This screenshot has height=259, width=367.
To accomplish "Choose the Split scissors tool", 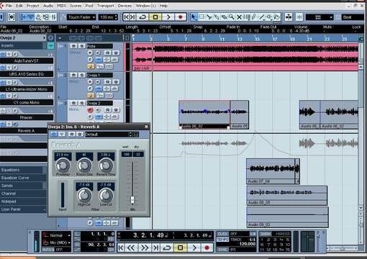I will click(209, 17).
